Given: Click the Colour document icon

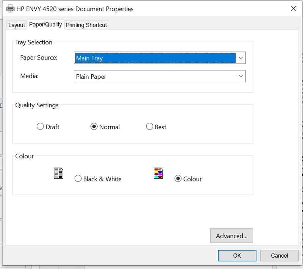Looking at the screenshot, I should tap(158, 173).
